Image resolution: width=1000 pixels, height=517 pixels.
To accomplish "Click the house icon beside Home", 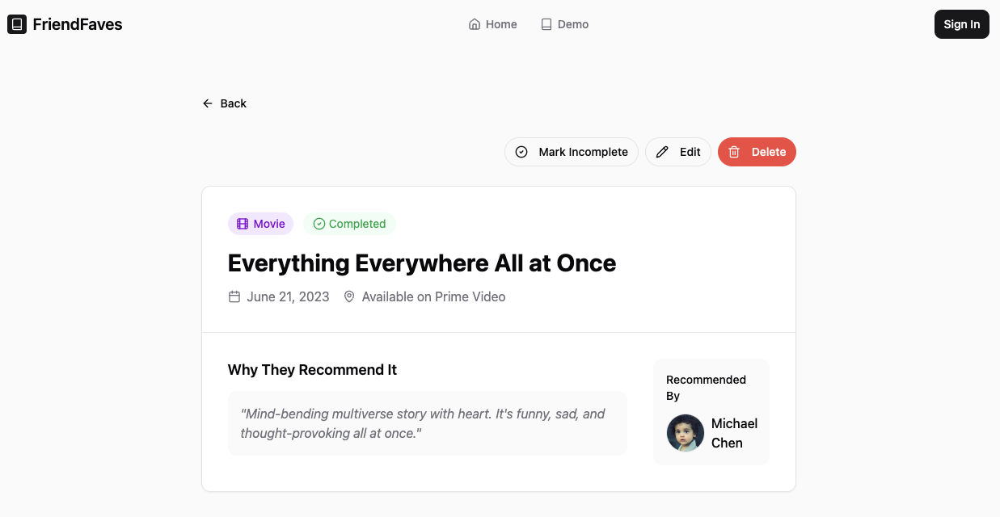I will (475, 24).
